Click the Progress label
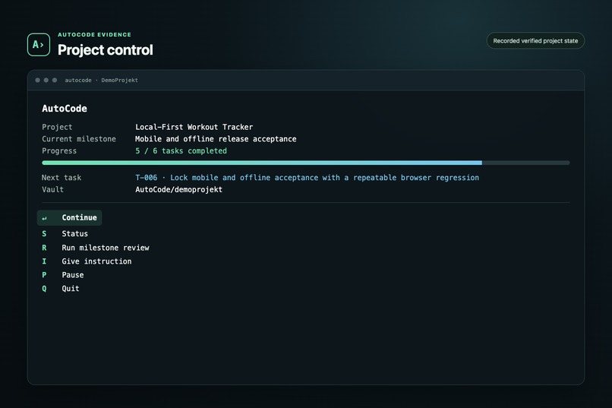The width and height of the screenshot is (612, 408). pos(59,150)
